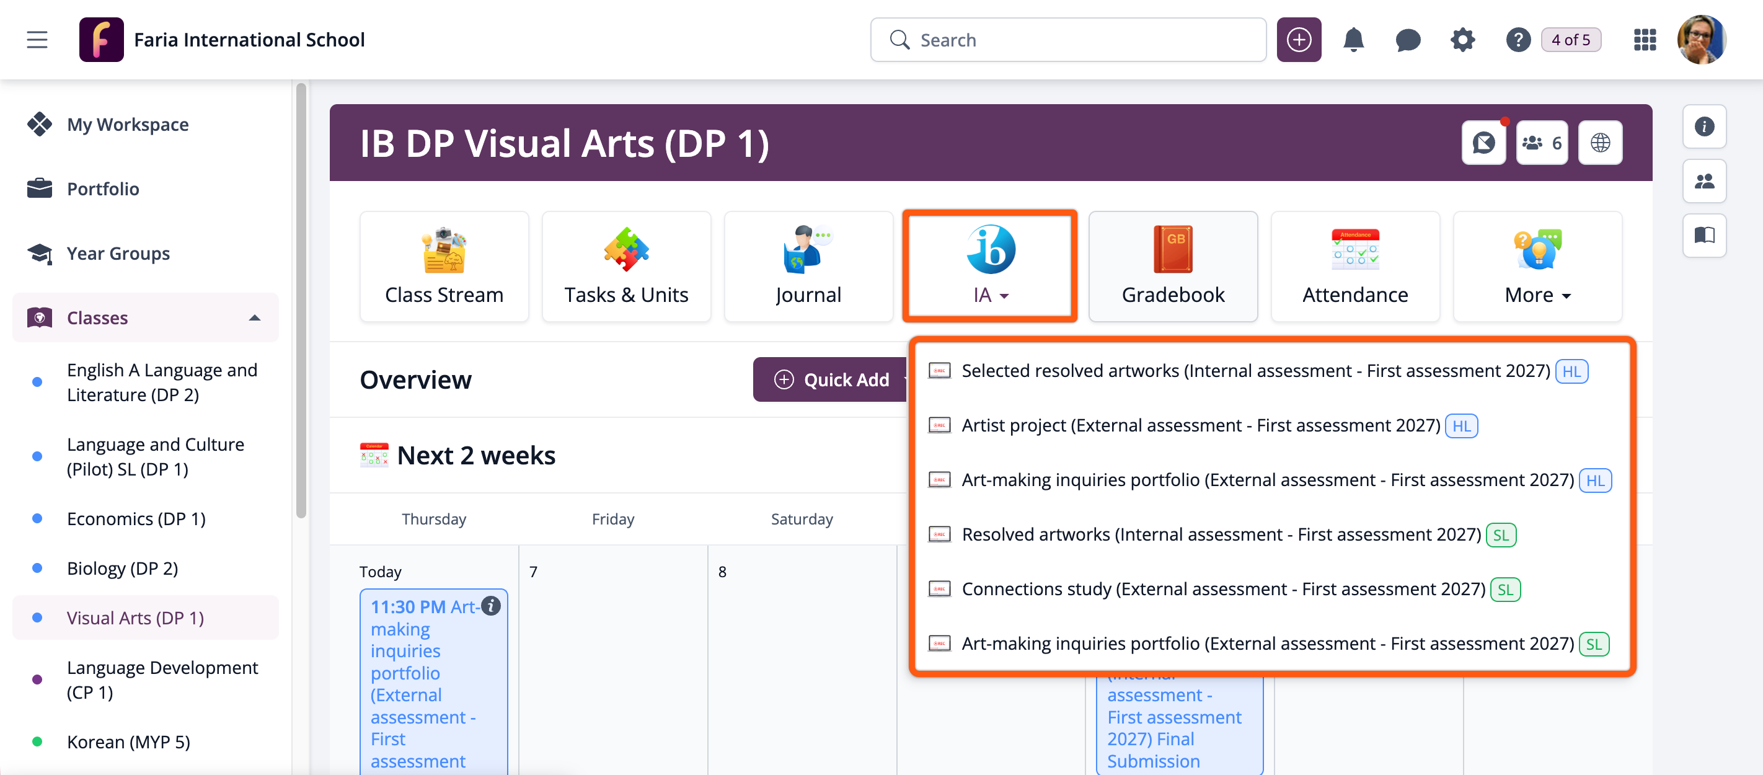Open the 6 members button
Image resolution: width=1763 pixels, height=775 pixels.
(1541, 143)
